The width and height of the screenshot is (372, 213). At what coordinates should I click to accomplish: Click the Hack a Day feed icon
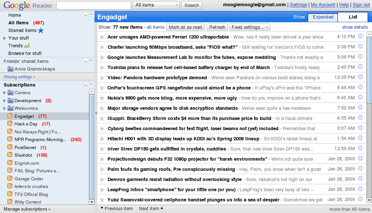pos(9,124)
